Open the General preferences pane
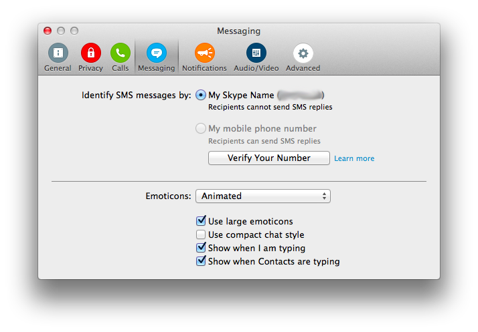The height and width of the screenshot is (332, 478). tap(58, 57)
